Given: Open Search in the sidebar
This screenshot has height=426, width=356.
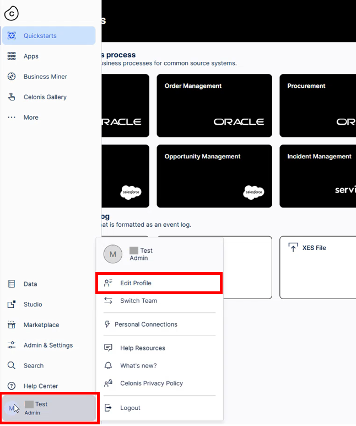Looking at the screenshot, I should pos(49,365).
